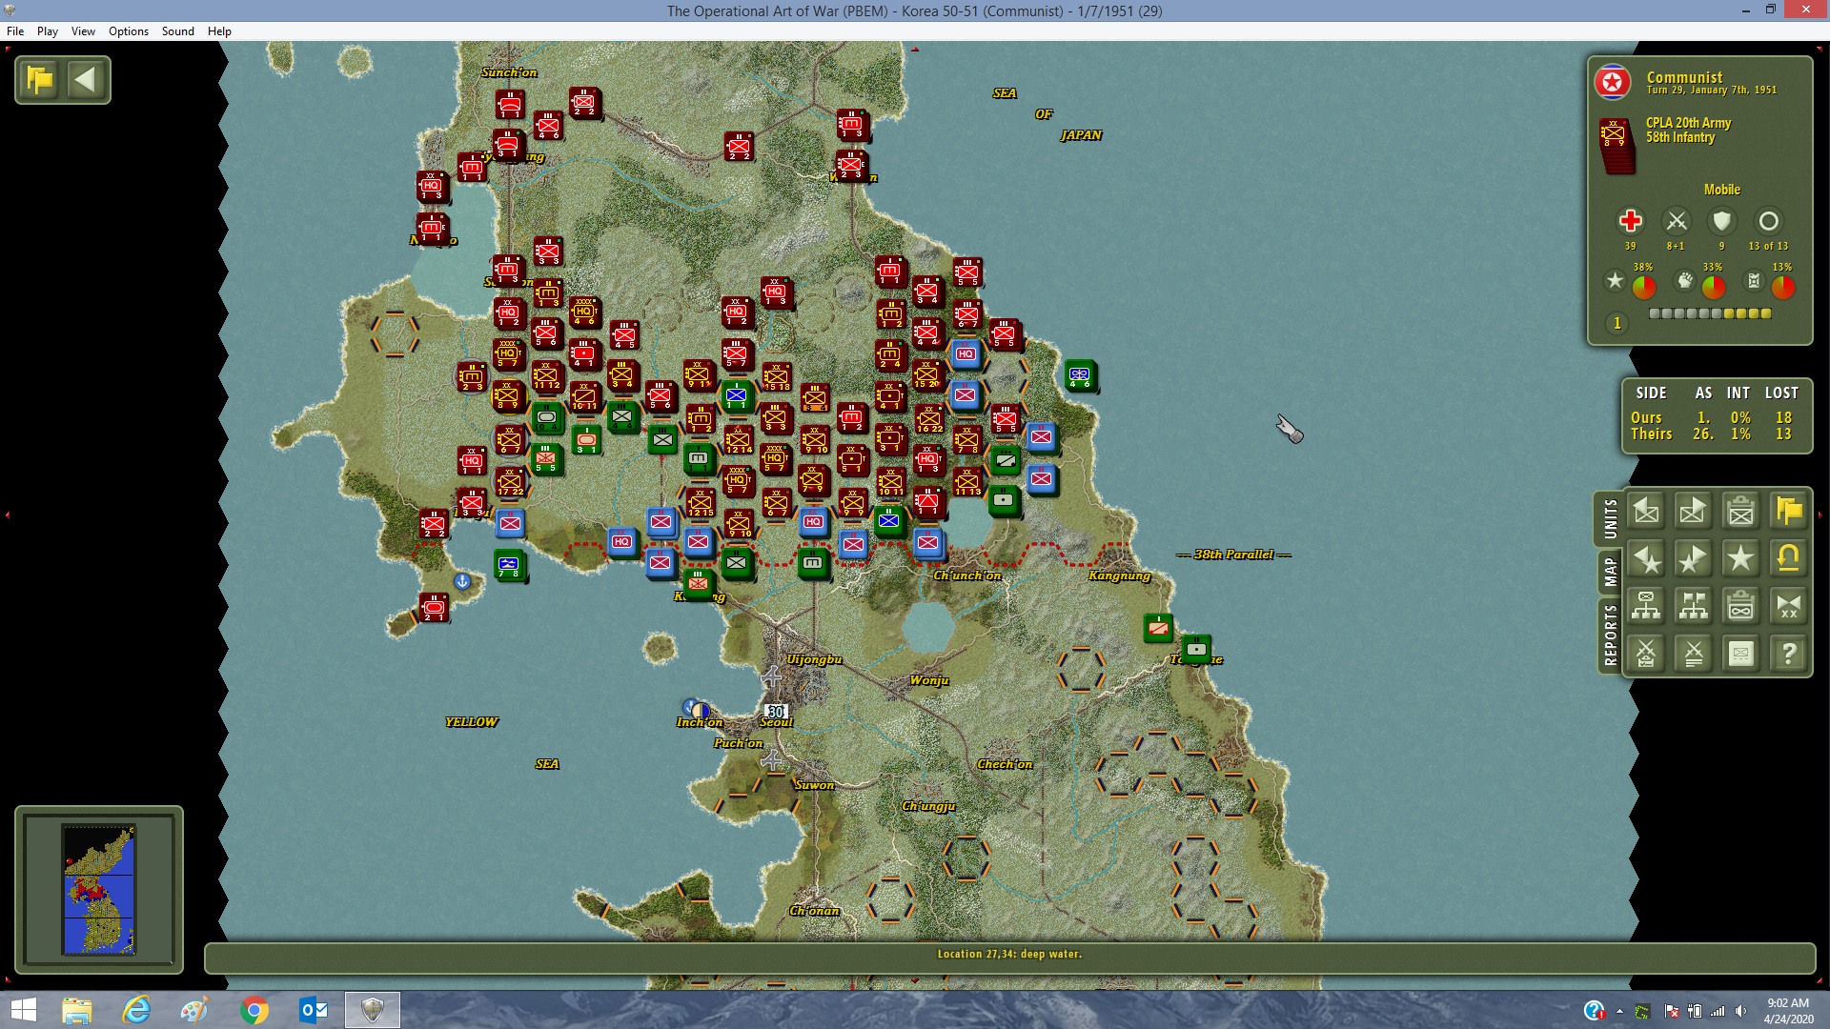Click the stack position number 1 button
1830x1029 pixels.
[1616, 324]
